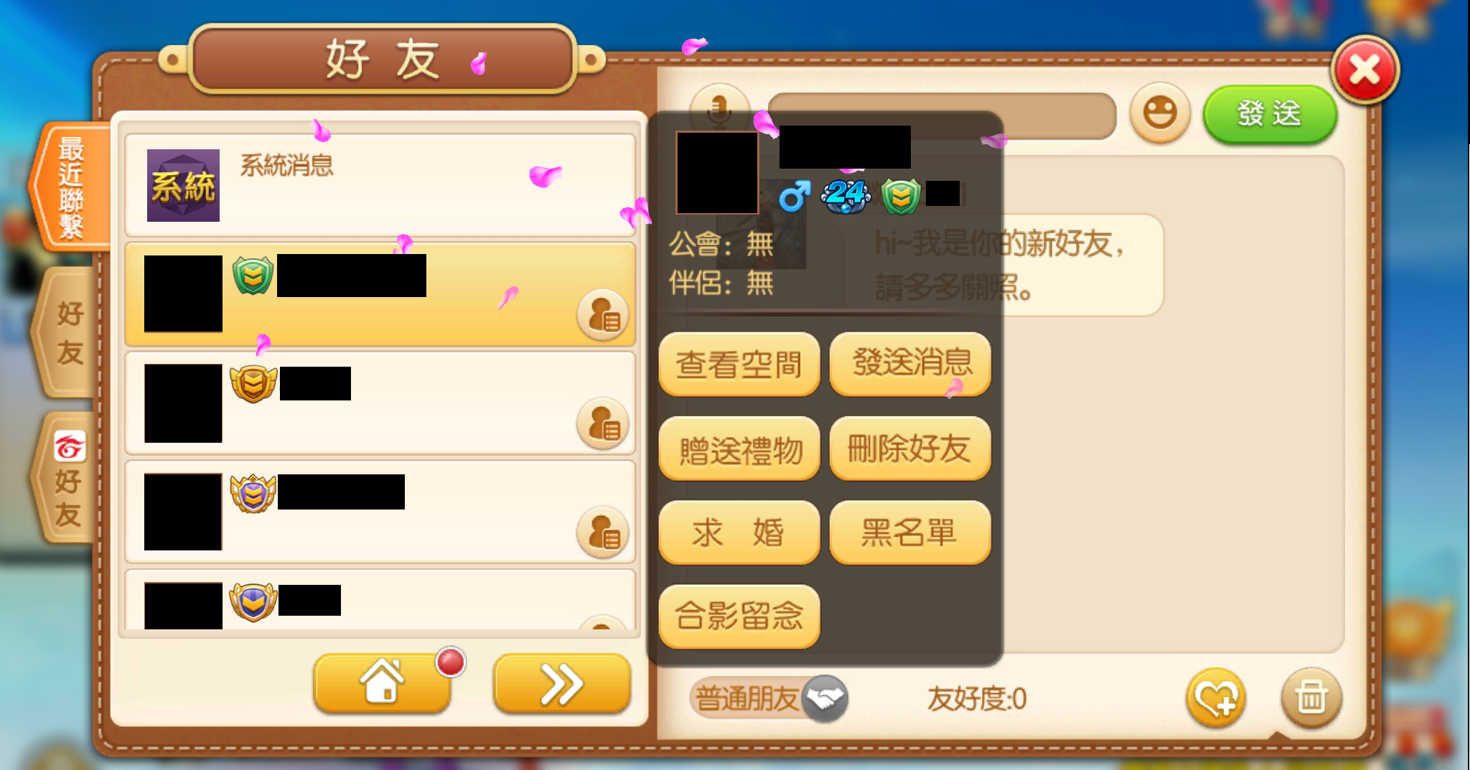The image size is (1470, 770).
Task: Click the heart plus friendship icon
Action: [1216, 697]
